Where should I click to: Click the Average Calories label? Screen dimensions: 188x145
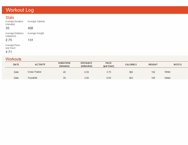pyautogui.click(x=36, y=21)
